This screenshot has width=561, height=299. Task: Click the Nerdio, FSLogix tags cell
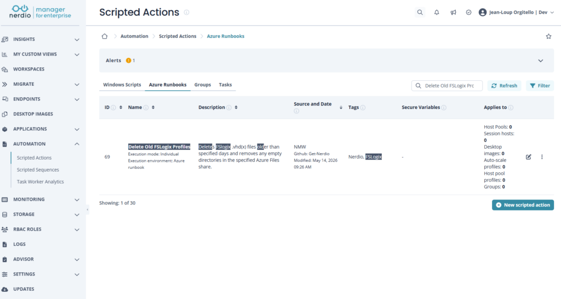click(x=365, y=157)
